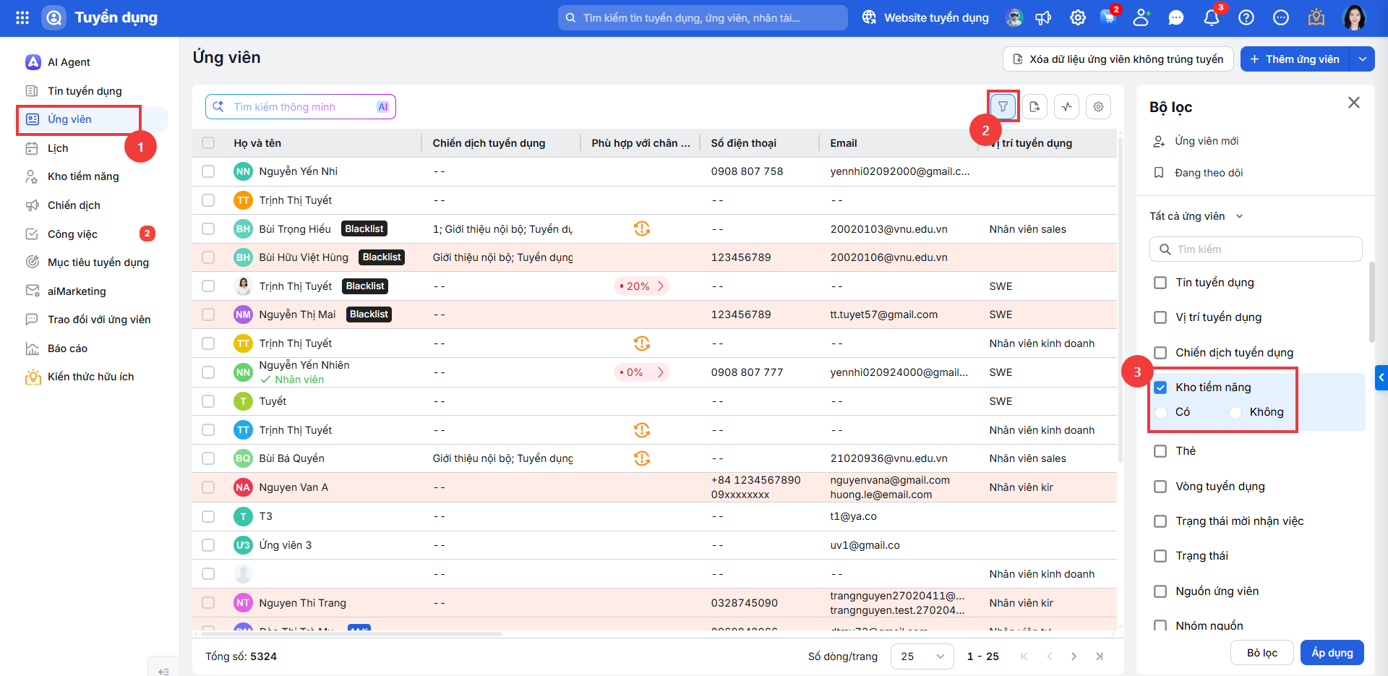Open the table column settings gear
Screen dimensions: 1388x676
coord(1098,107)
